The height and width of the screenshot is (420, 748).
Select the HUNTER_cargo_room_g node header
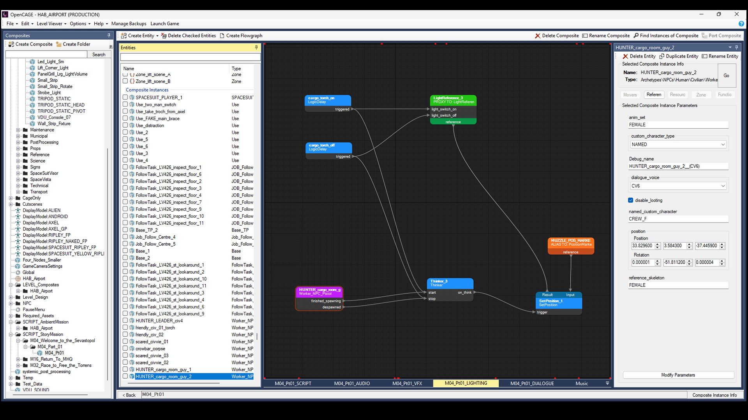point(319,292)
